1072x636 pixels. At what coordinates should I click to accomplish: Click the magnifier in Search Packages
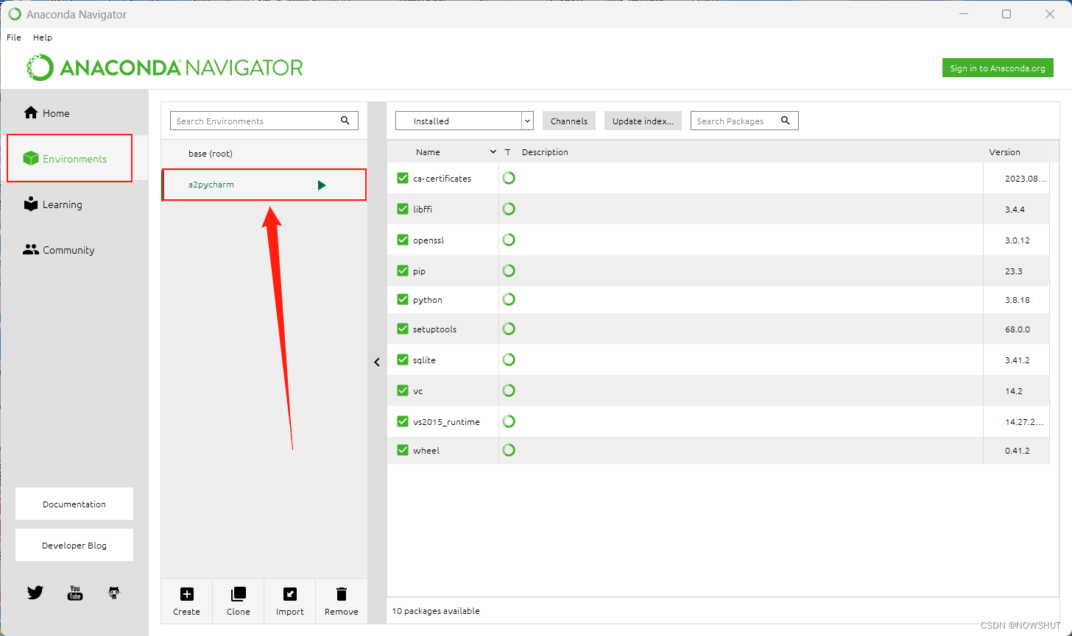point(786,121)
